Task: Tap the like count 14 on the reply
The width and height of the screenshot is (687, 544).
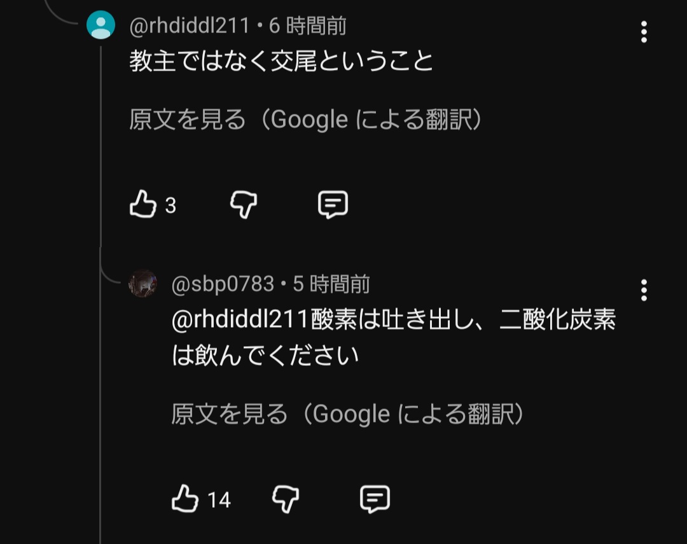Action: tap(219, 500)
